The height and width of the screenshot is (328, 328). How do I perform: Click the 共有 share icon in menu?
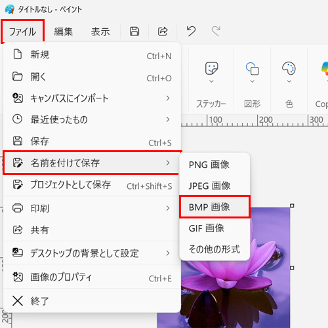point(18,230)
